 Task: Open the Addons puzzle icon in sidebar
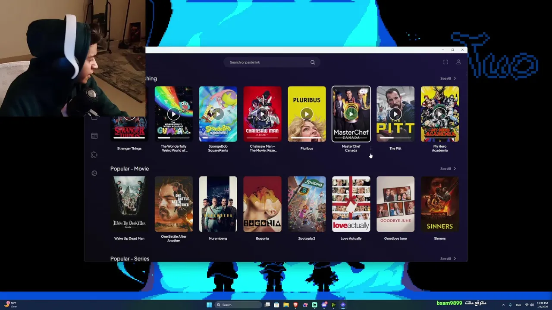[x=94, y=155]
